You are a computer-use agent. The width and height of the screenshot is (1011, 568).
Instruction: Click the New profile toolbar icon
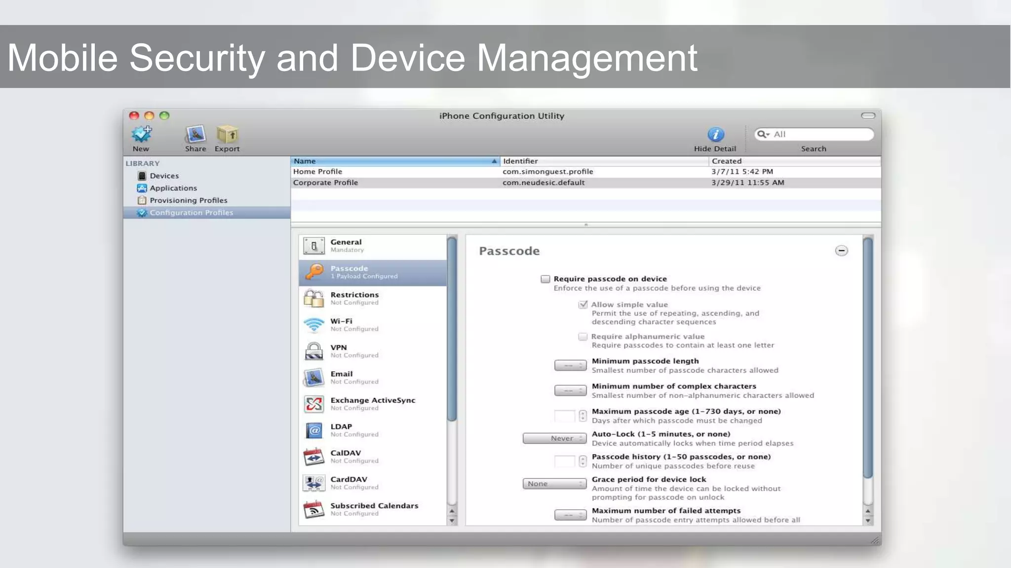pos(142,134)
